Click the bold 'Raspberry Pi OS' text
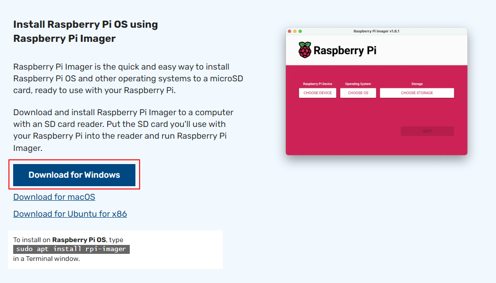 point(79,240)
